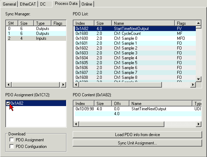207x157 pixels.
Task: Click Sync Manager scroll right arrow
Action: click(x=63, y=84)
